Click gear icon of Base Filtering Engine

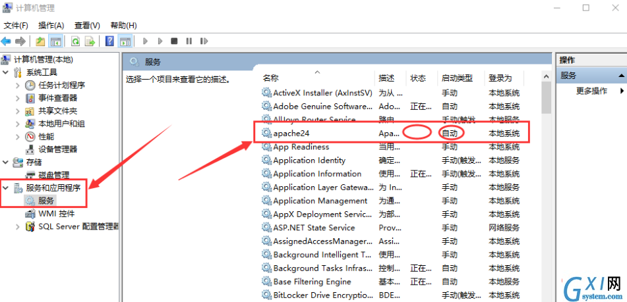266,282
